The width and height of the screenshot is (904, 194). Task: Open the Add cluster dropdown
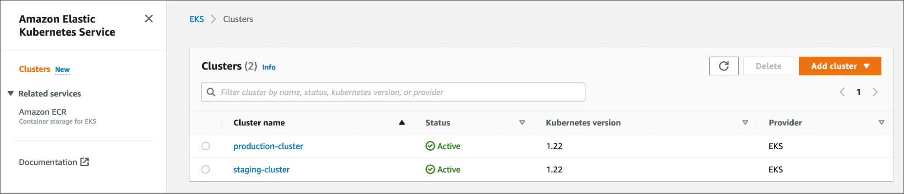[x=840, y=66]
